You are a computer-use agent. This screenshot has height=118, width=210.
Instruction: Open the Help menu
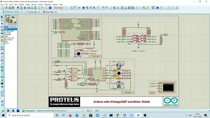pos(61,5)
